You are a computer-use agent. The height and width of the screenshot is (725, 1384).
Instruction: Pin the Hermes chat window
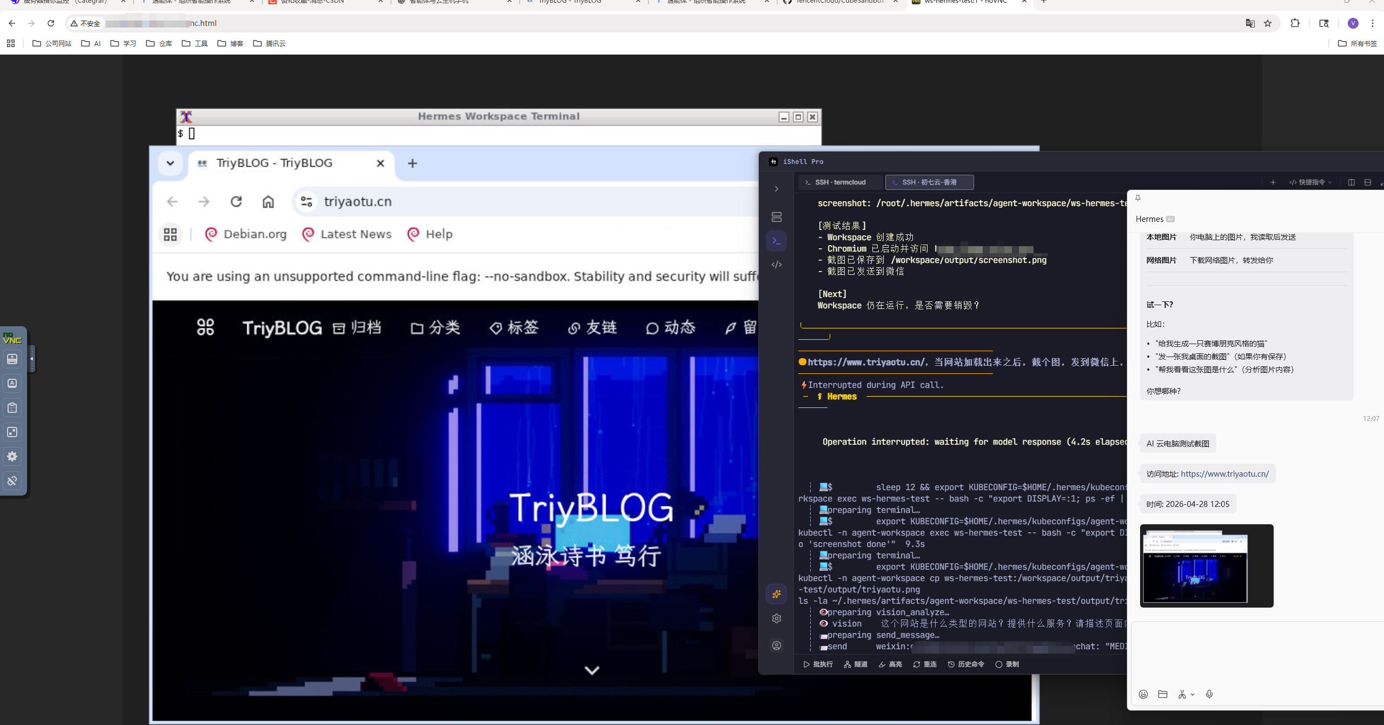pos(1138,198)
